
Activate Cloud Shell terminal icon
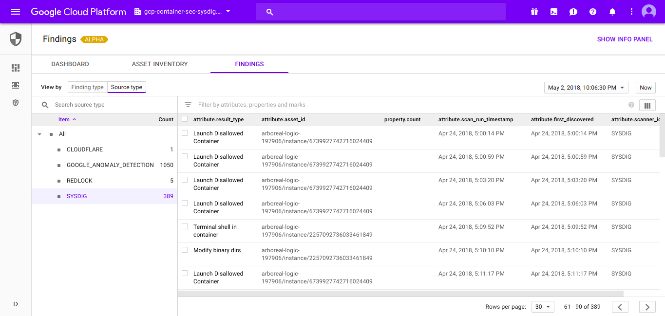coord(554,12)
